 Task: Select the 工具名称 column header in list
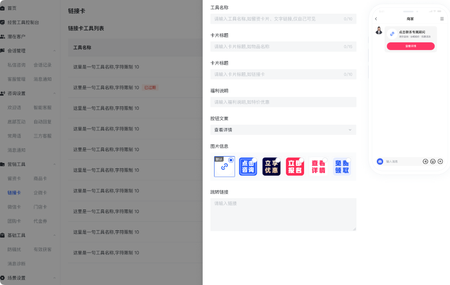point(82,48)
